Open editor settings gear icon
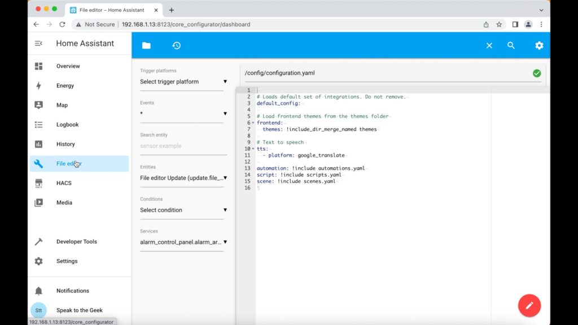Viewport: 578px width, 325px height. coord(539,45)
